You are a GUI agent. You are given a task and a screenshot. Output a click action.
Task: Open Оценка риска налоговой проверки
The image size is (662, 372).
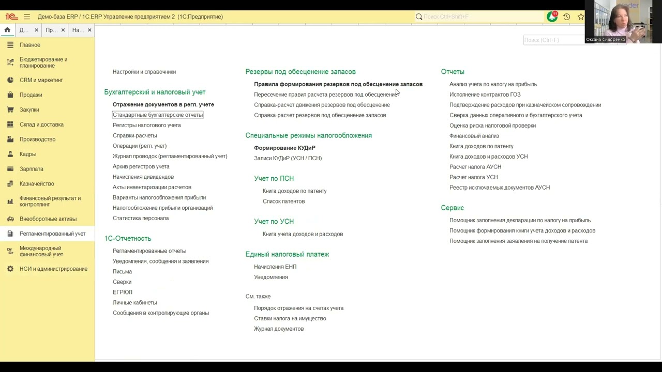pyautogui.click(x=492, y=126)
